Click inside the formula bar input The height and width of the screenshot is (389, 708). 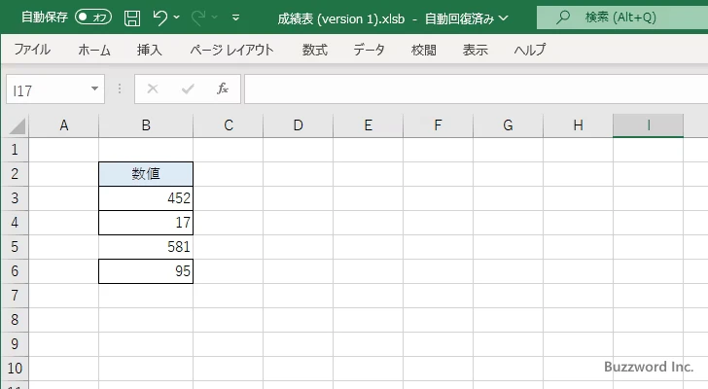476,88
